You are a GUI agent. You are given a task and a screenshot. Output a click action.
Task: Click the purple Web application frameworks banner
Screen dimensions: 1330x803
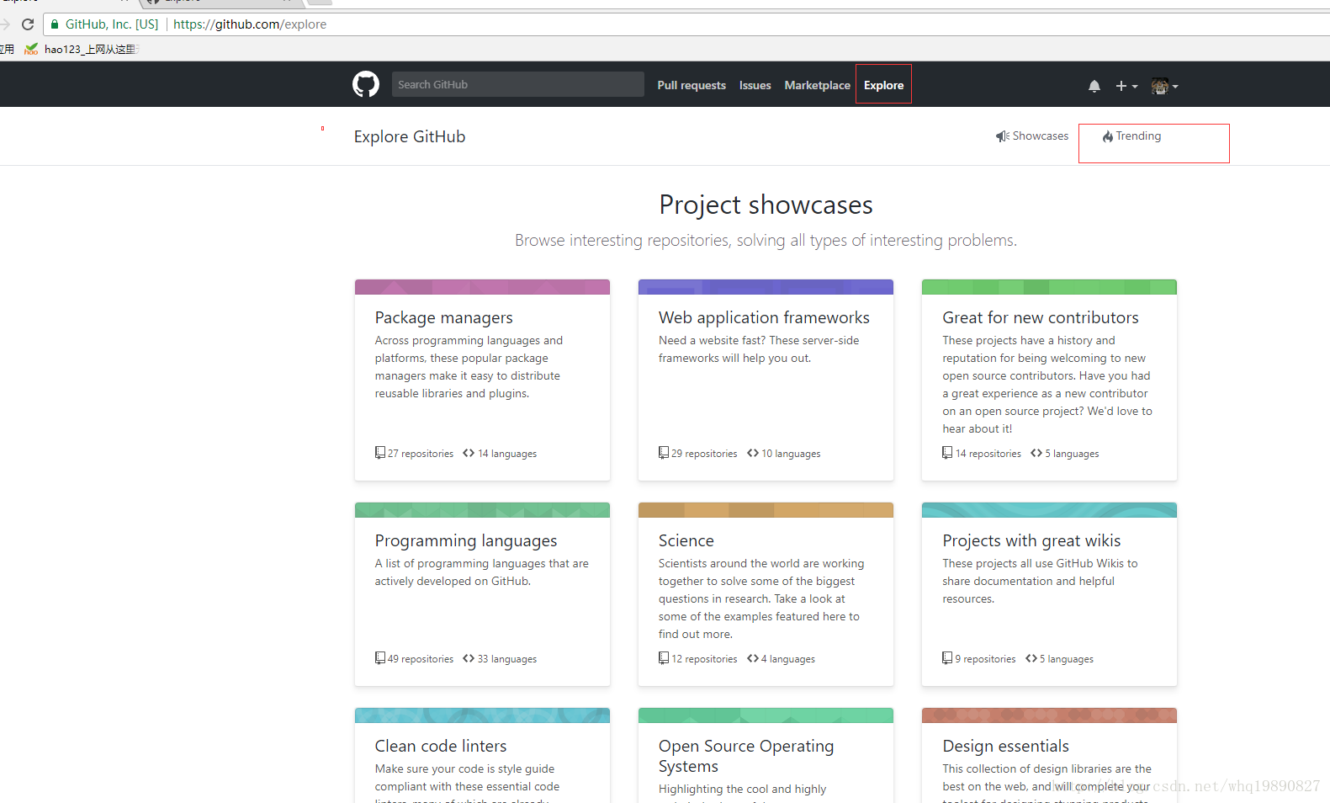coord(766,287)
